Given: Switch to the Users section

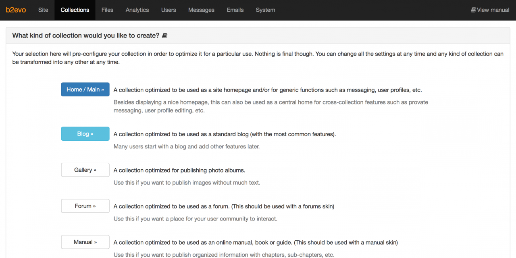Looking at the screenshot, I should (x=169, y=10).
